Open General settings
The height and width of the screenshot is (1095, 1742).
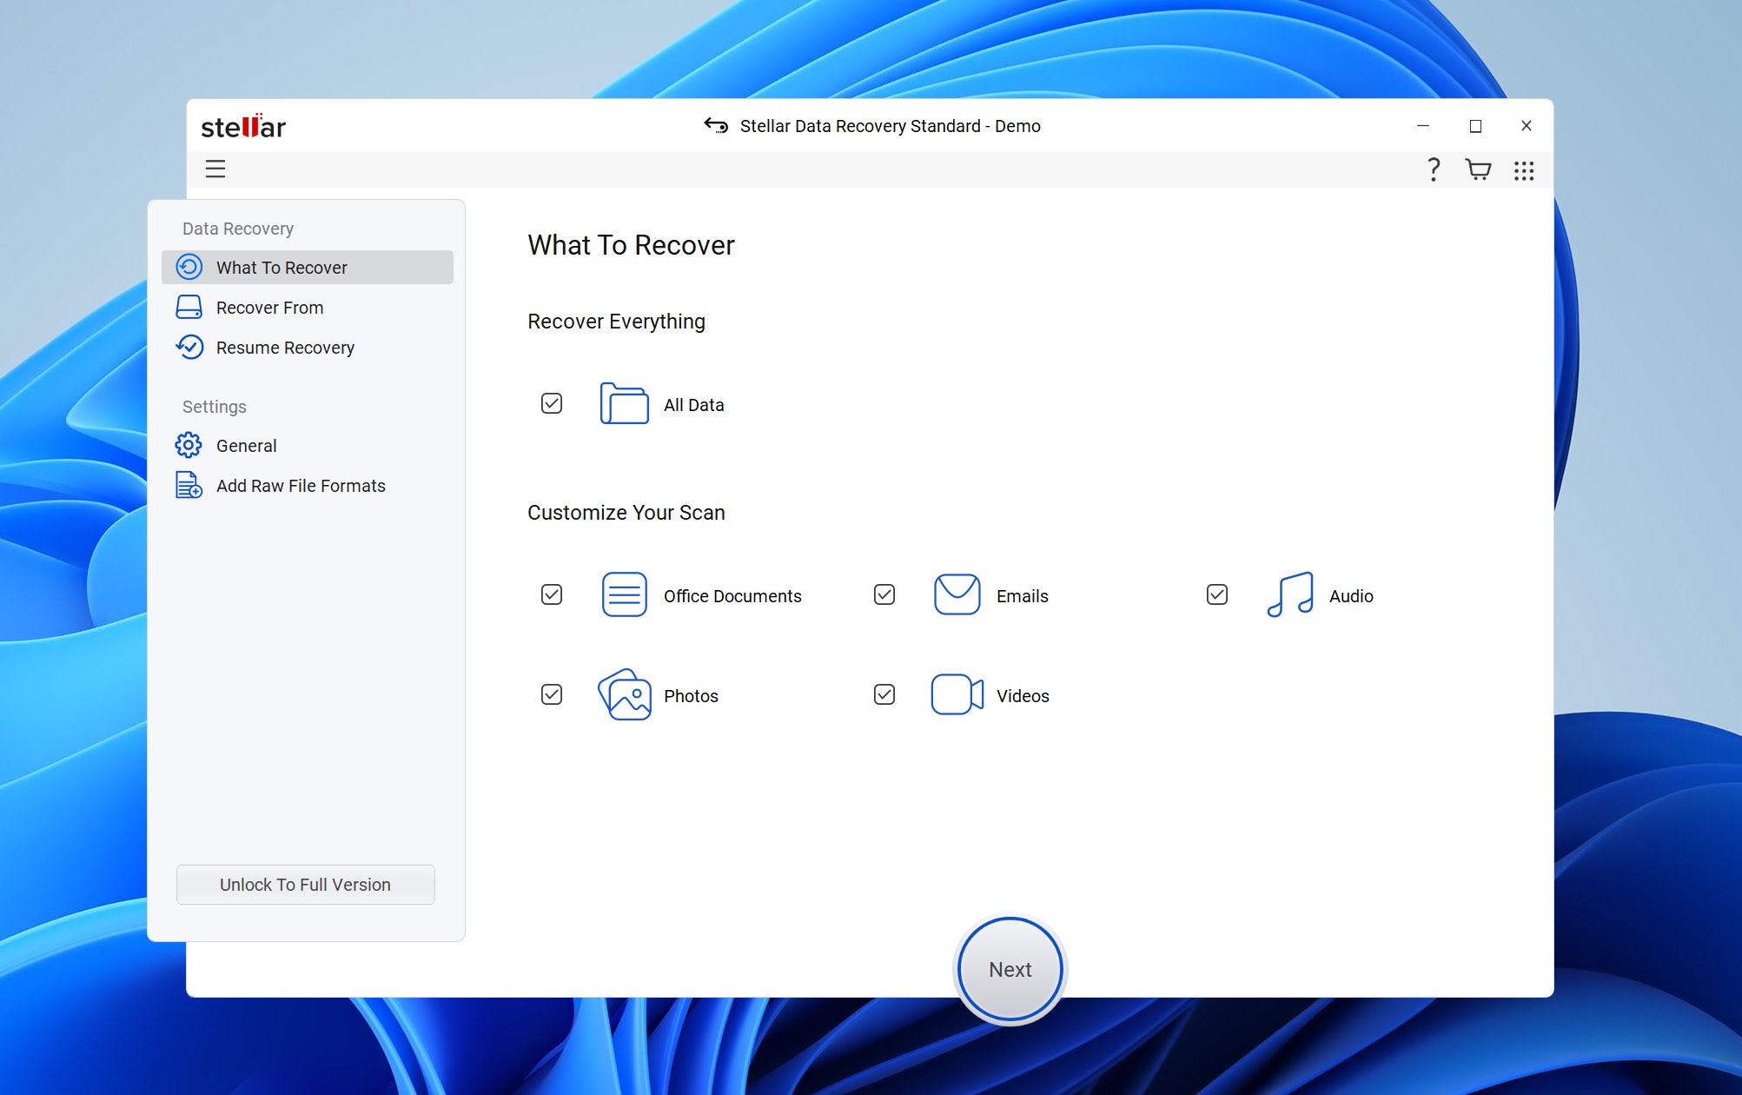coord(307,445)
